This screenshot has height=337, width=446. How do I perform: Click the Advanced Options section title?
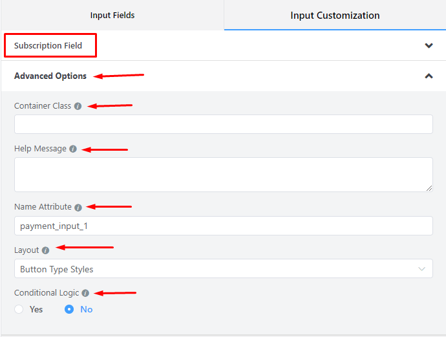(50, 76)
